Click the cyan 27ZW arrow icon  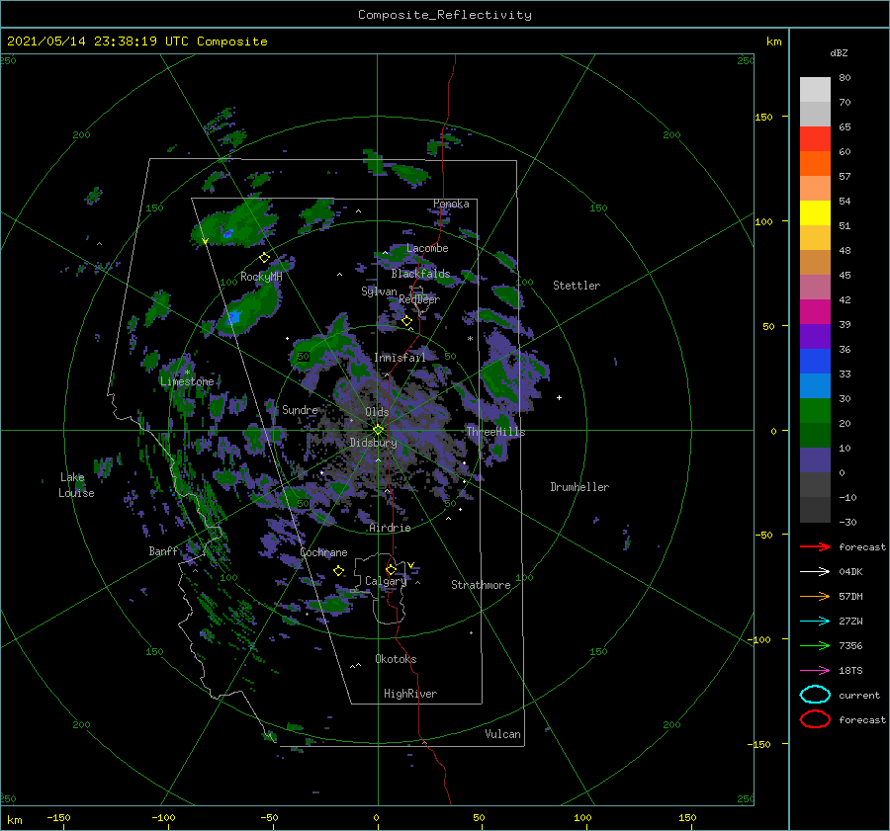(815, 622)
